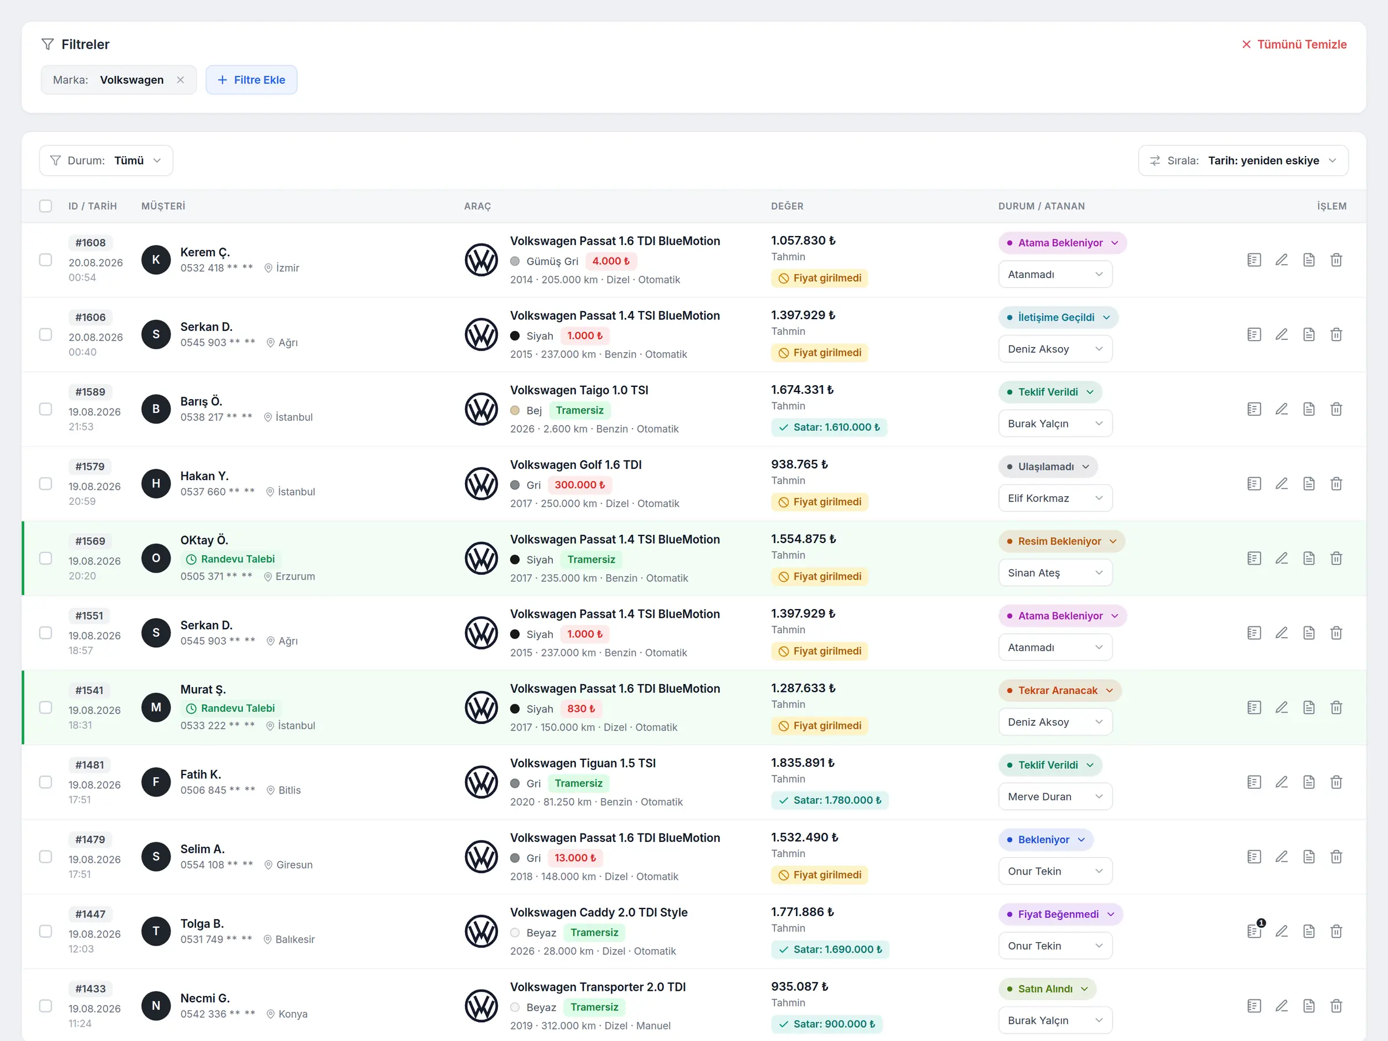Click the Satar: 1.610.000 ₺ price badge
Image resolution: width=1388 pixels, height=1041 pixels.
coord(829,427)
